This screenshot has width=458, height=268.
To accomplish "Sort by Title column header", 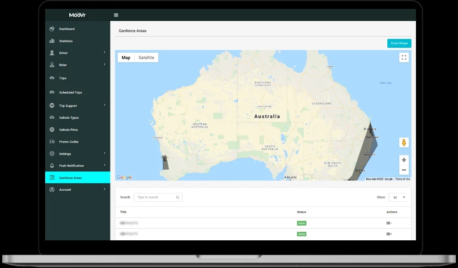I will click(x=123, y=212).
